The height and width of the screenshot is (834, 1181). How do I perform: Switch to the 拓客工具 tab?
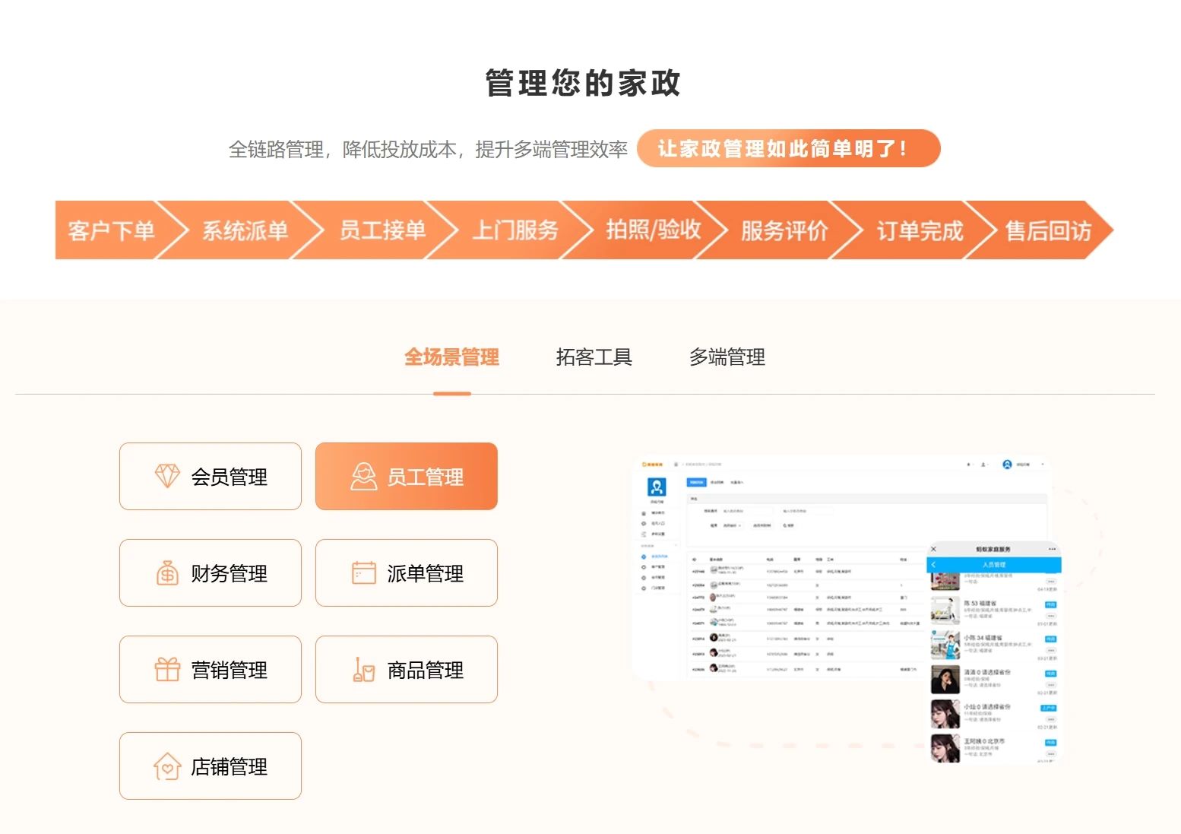(x=595, y=357)
